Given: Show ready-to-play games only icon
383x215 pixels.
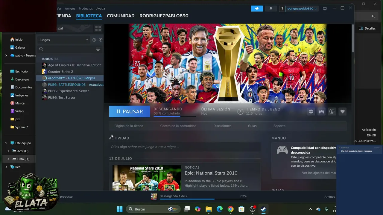Looking at the screenshot, I should 101,40.
